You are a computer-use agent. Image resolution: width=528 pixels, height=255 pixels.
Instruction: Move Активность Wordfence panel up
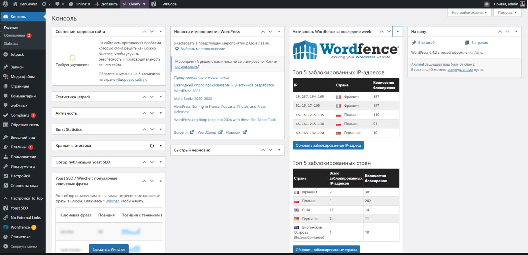coord(381,32)
